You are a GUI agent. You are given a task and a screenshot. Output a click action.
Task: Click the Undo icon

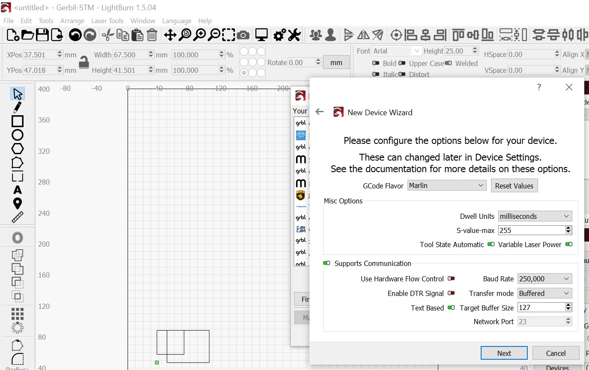(75, 35)
